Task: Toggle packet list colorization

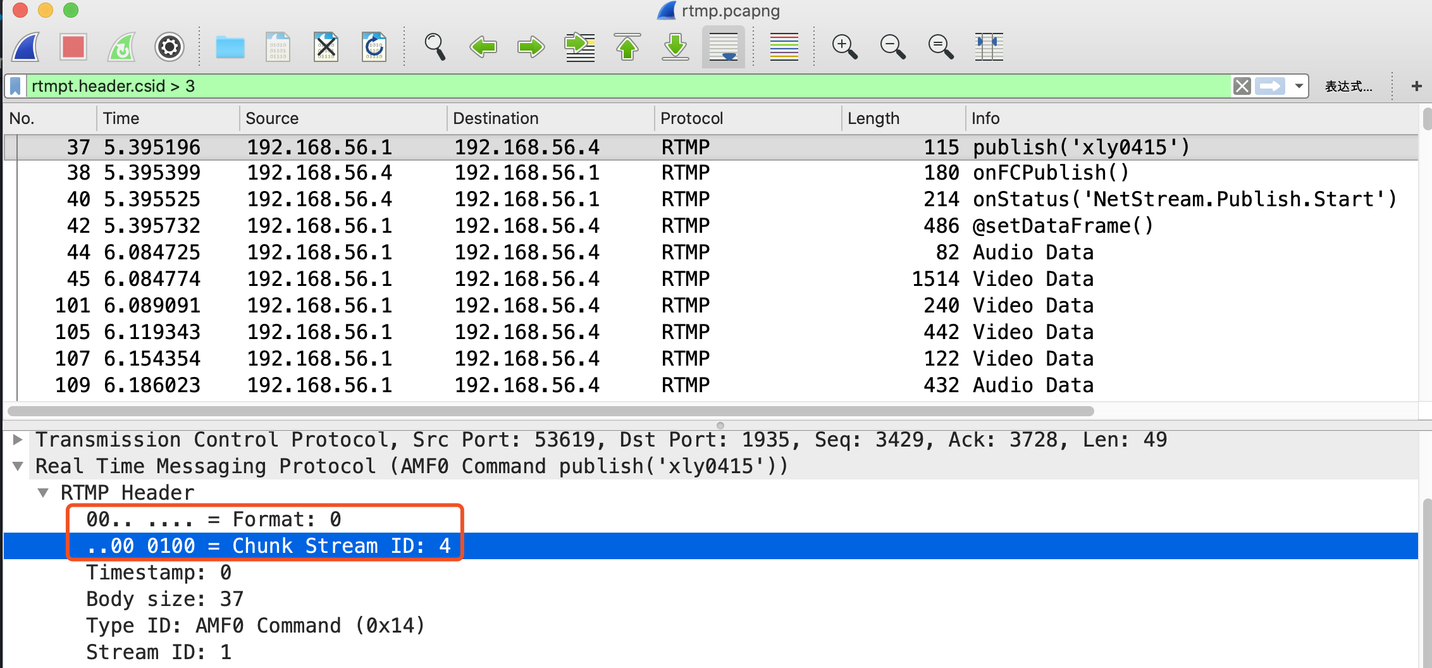Action: pos(784,47)
